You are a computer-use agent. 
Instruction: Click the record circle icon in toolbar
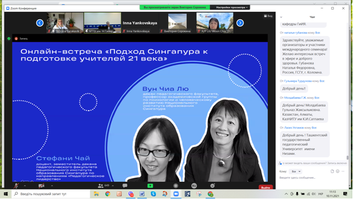176,186
